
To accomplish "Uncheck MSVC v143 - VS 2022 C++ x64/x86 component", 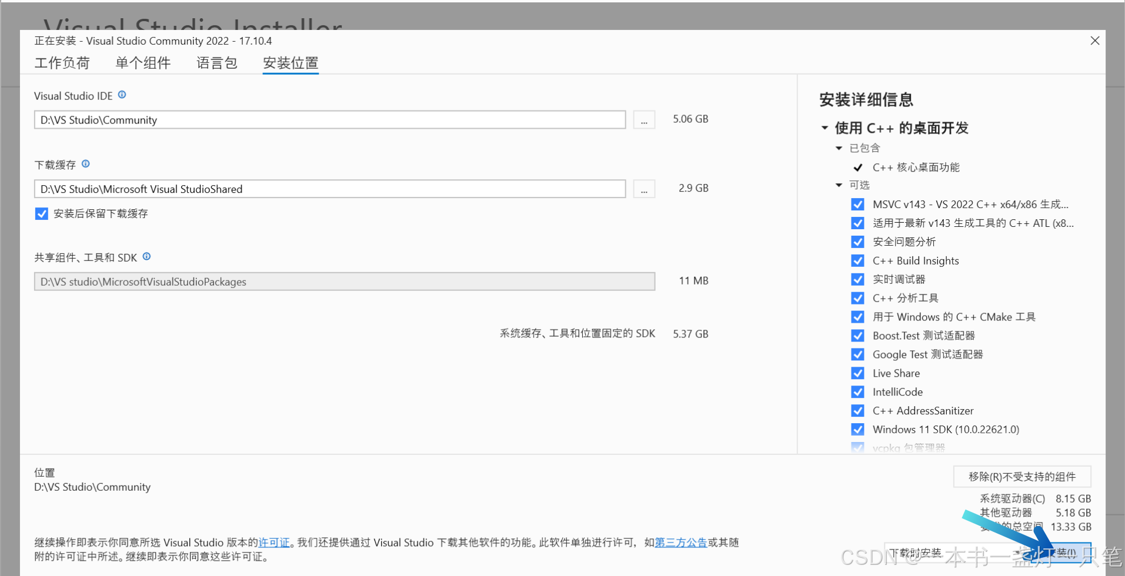I will click(x=857, y=205).
